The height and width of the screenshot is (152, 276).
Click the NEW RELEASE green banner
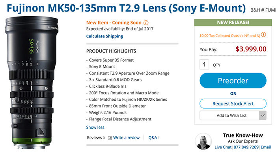(x=233, y=23)
